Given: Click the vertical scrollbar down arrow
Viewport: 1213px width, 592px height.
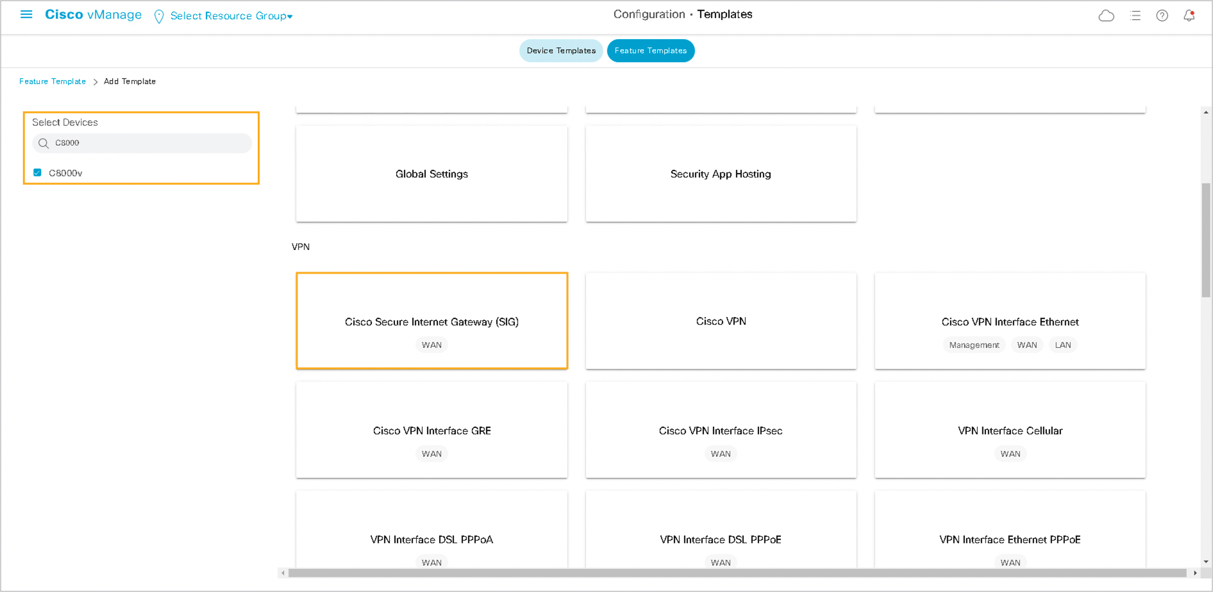Looking at the screenshot, I should click(x=1206, y=562).
